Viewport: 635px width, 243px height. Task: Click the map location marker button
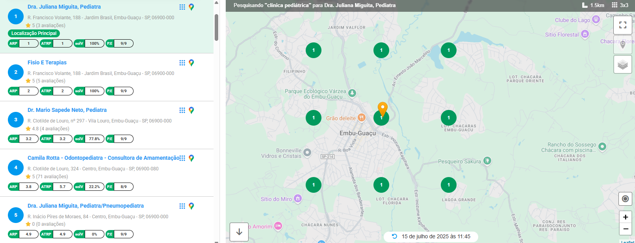pyautogui.click(x=622, y=45)
